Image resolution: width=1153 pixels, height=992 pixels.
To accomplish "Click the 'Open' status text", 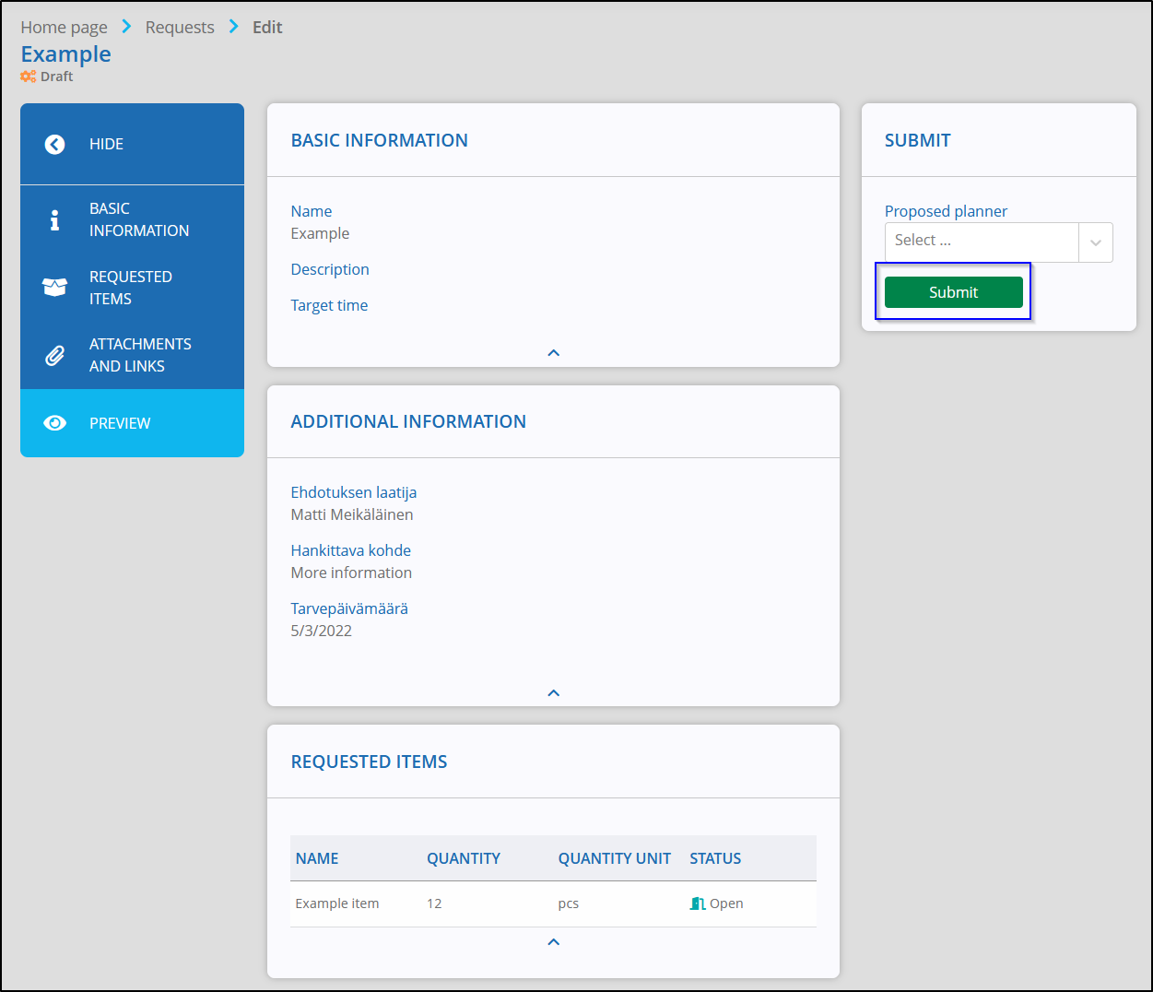I will pyautogui.click(x=726, y=903).
